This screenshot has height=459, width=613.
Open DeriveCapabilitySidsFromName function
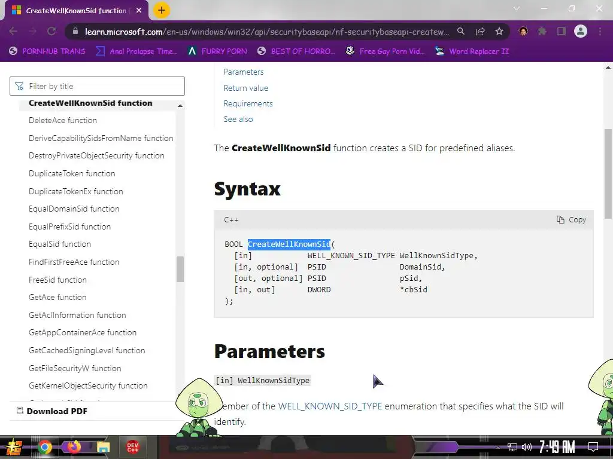pyautogui.click(x=101, y=138)
